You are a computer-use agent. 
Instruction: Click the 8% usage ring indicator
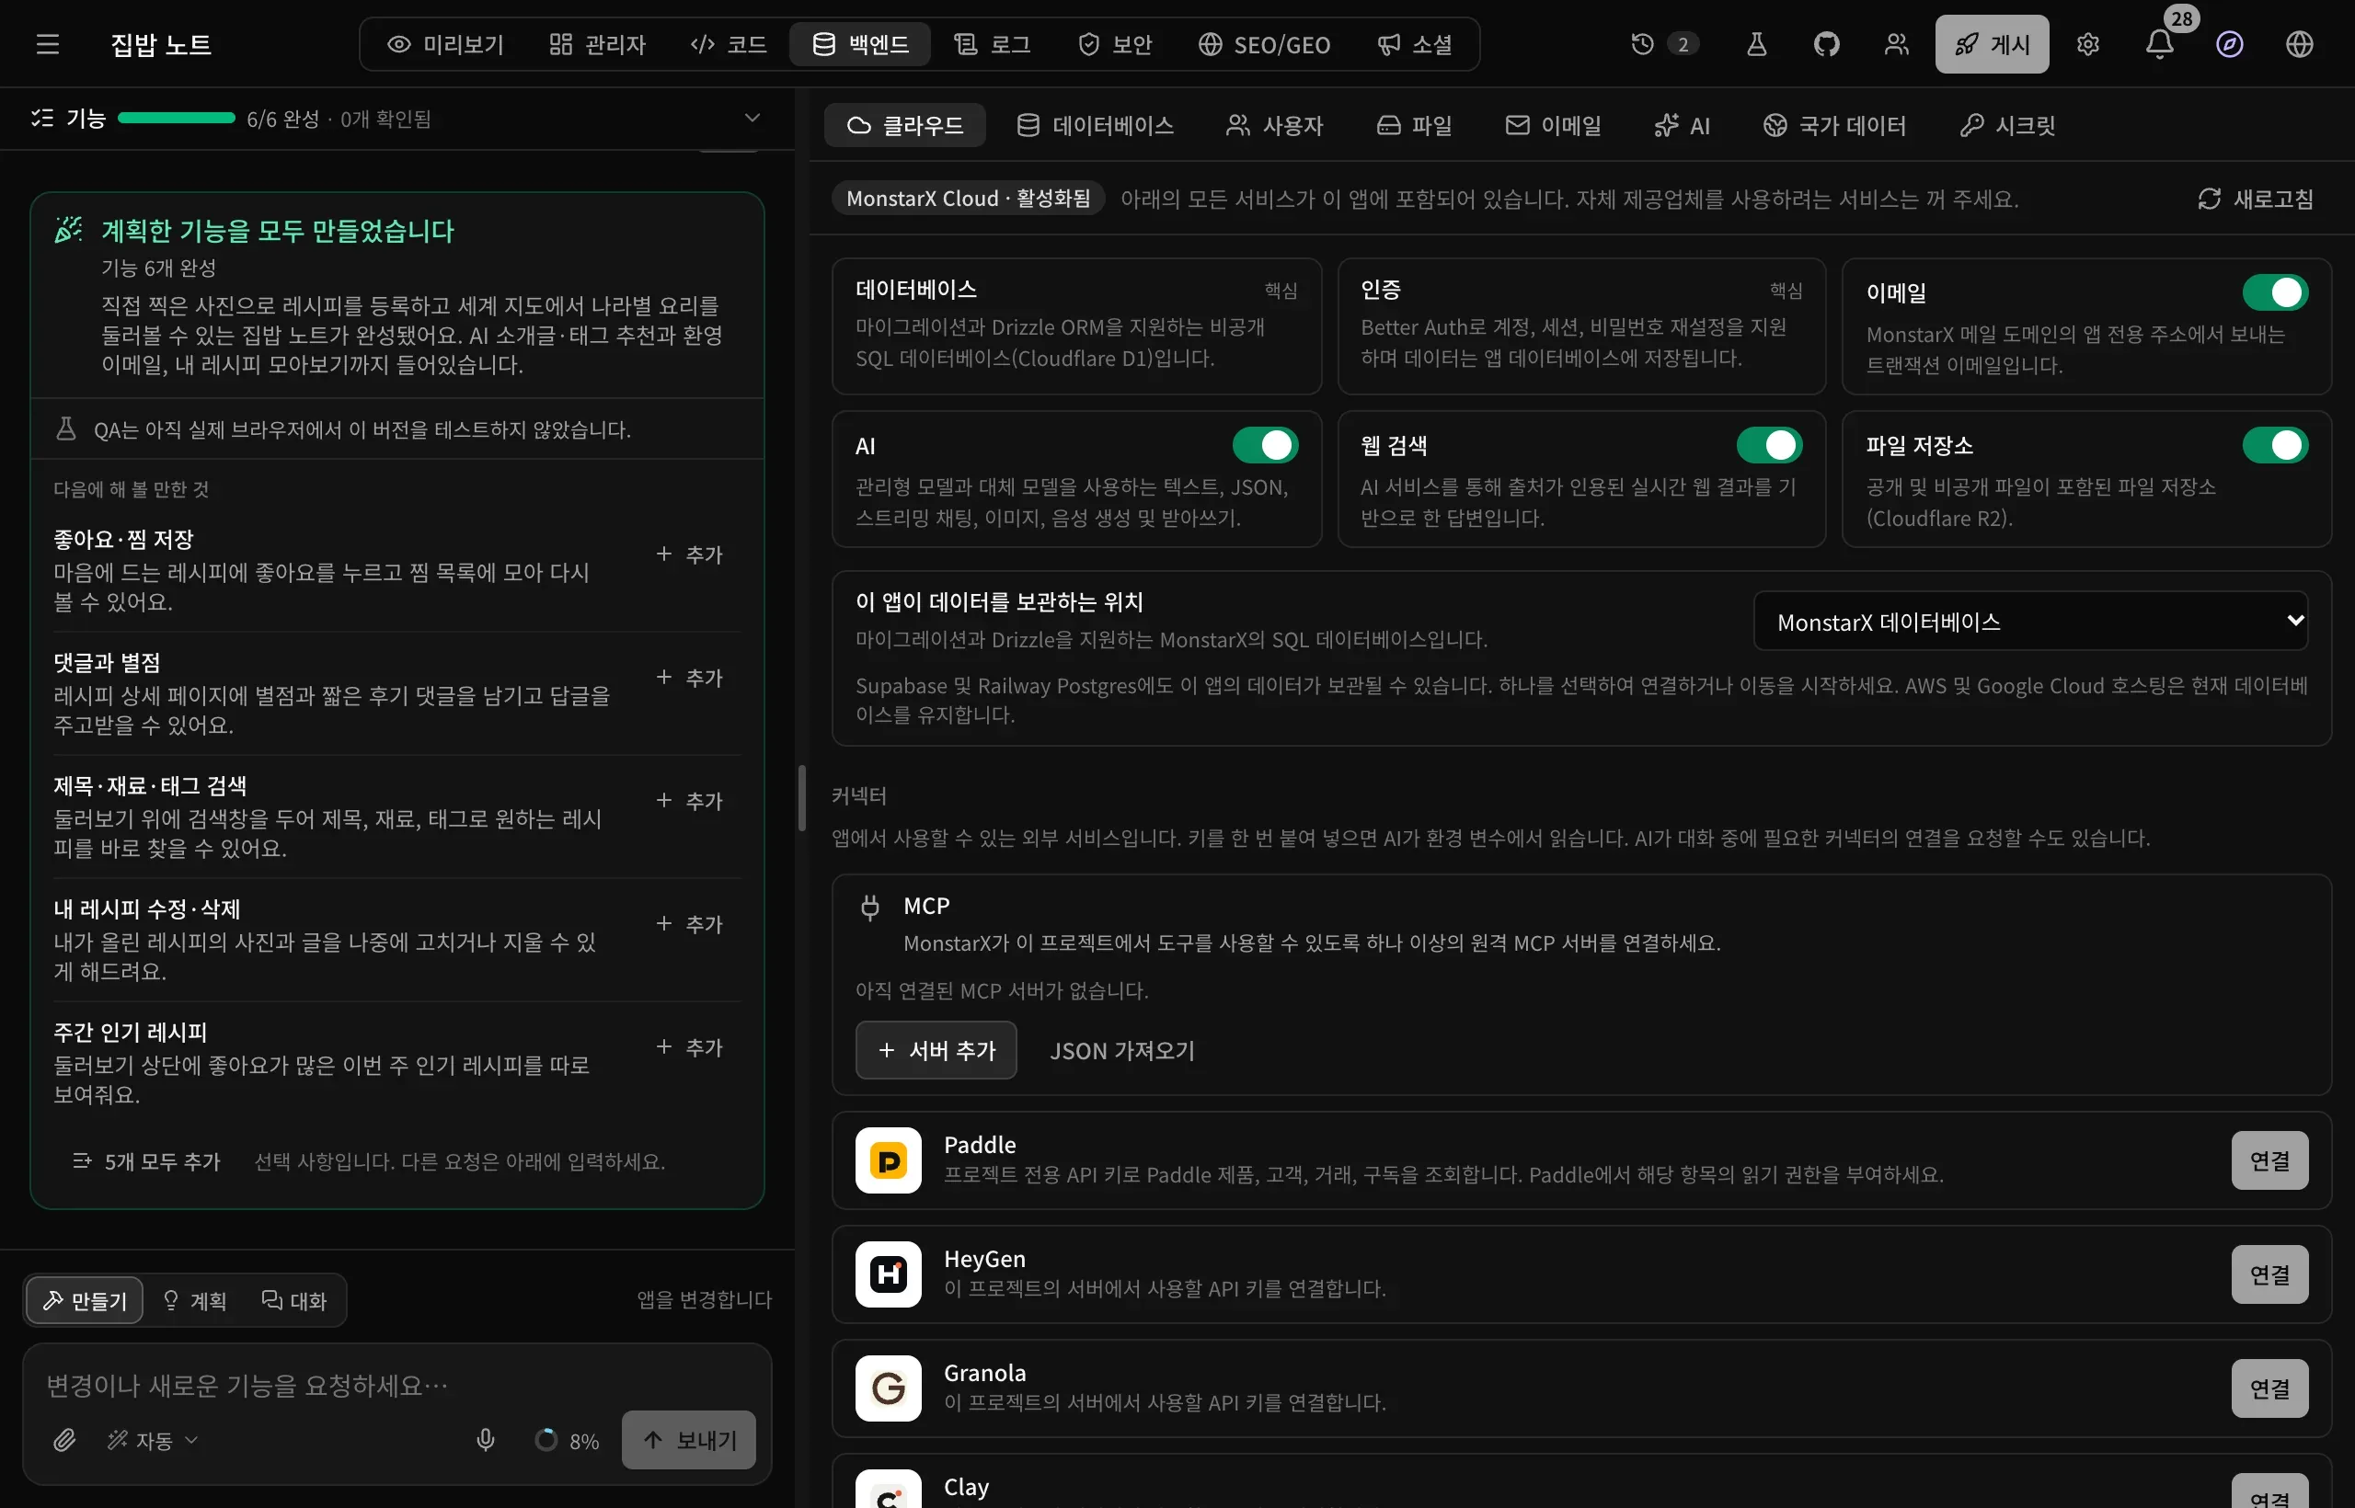(x=546, y=1439)
